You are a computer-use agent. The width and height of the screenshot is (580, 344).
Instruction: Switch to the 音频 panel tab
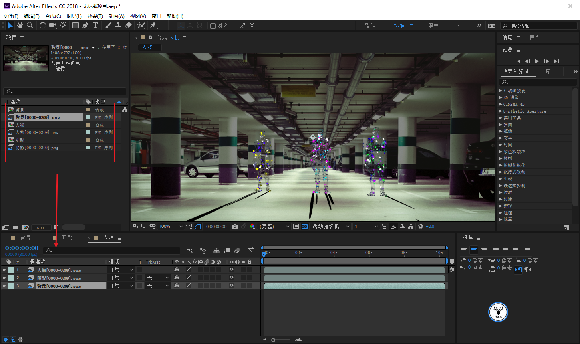[535, 37]
